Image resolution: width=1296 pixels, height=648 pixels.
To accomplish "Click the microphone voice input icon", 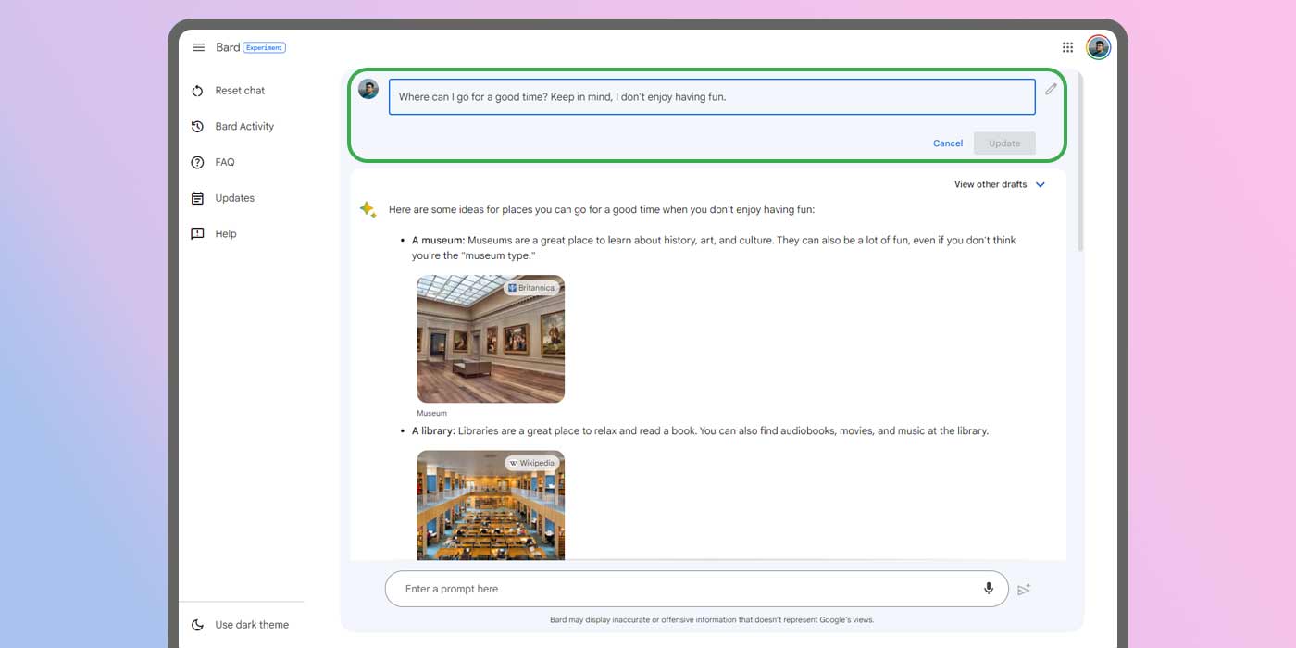I will (x=988, y=589).
